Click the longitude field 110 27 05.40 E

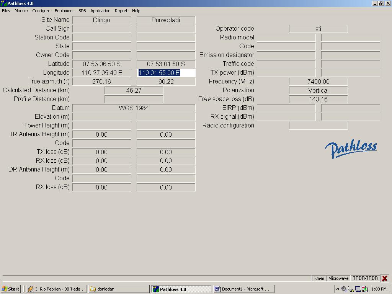(101, 73)
